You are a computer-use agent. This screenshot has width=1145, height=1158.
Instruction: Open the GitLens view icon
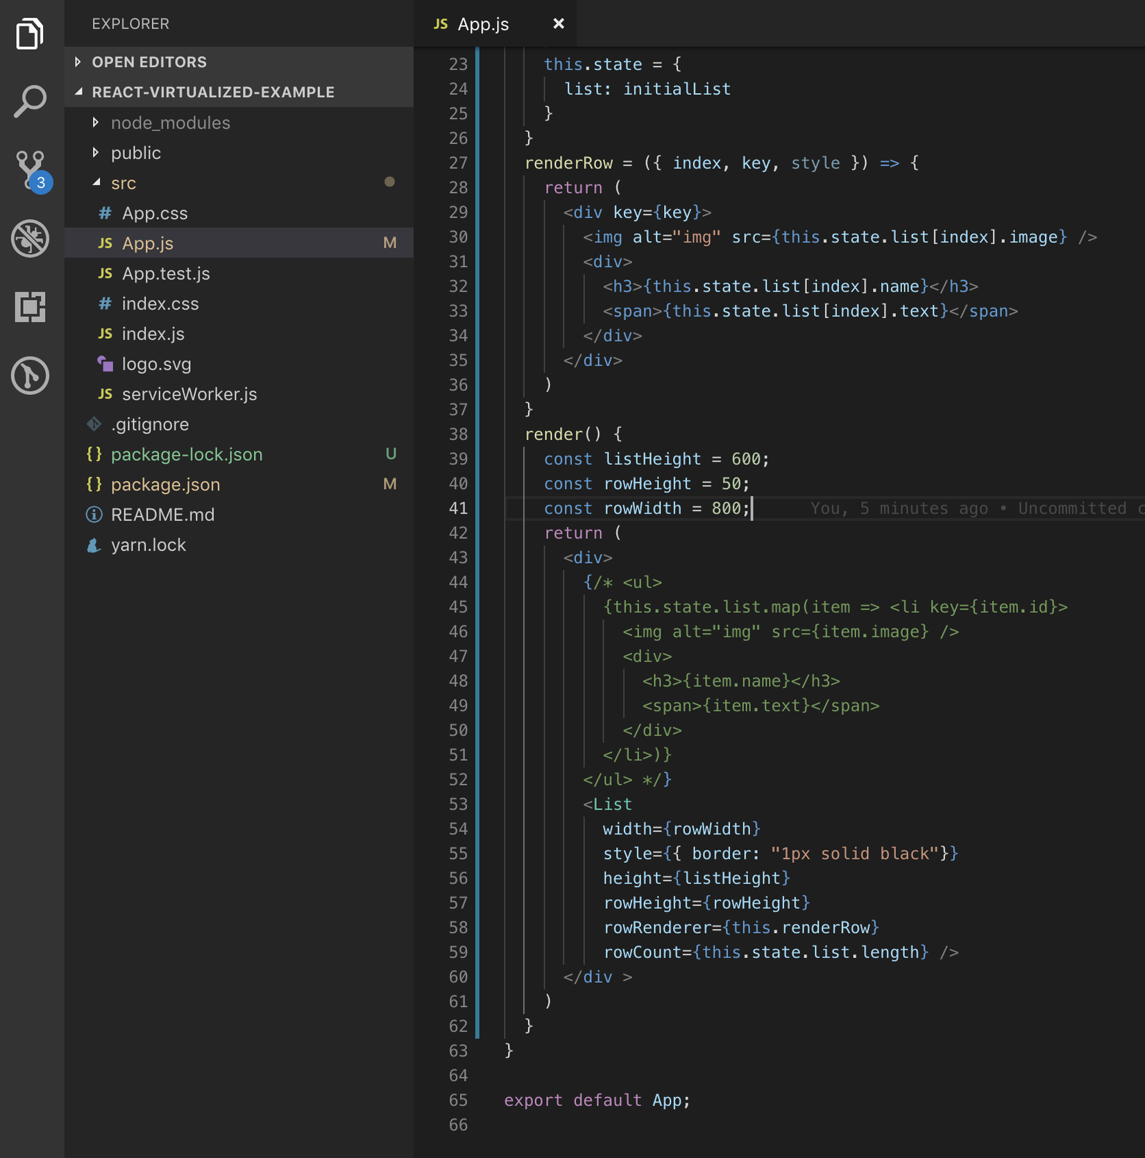(x=31, y=376)
